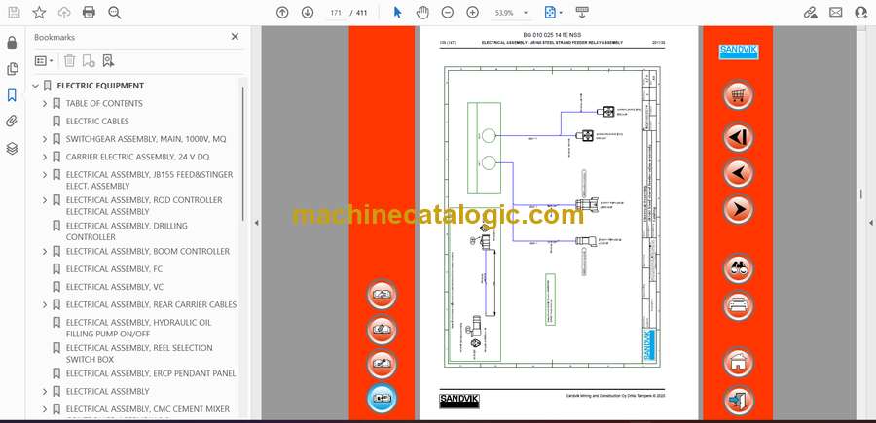Open the bookmark options list dropdown
The width and height of the screenshot is (876, 423).
coord(44,61)
